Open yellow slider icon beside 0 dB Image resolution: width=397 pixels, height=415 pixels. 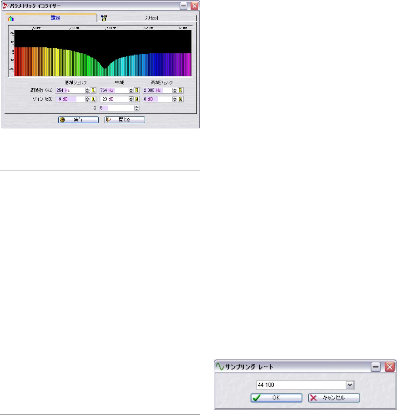(x=181, y=99)
